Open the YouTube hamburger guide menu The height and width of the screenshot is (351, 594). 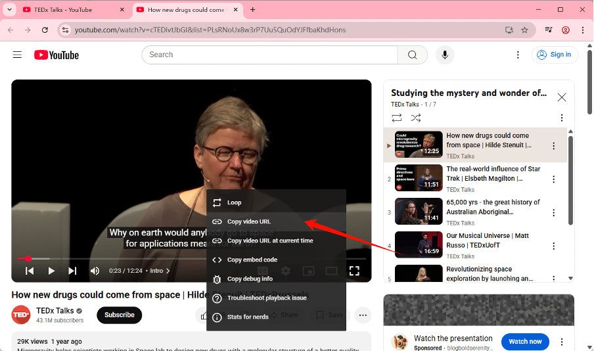[x=17, y=55]
